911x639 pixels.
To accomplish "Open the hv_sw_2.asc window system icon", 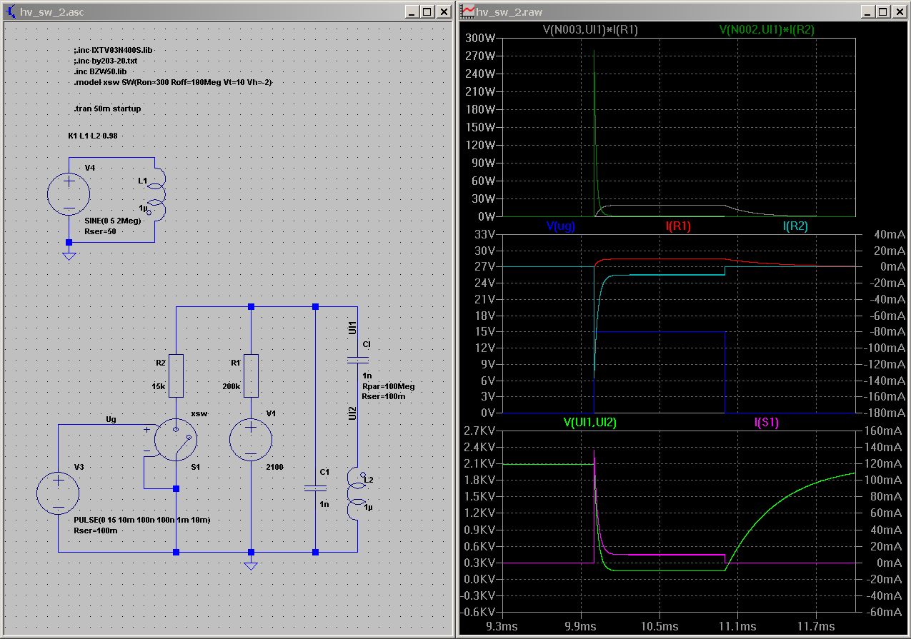I will point(10,11).
